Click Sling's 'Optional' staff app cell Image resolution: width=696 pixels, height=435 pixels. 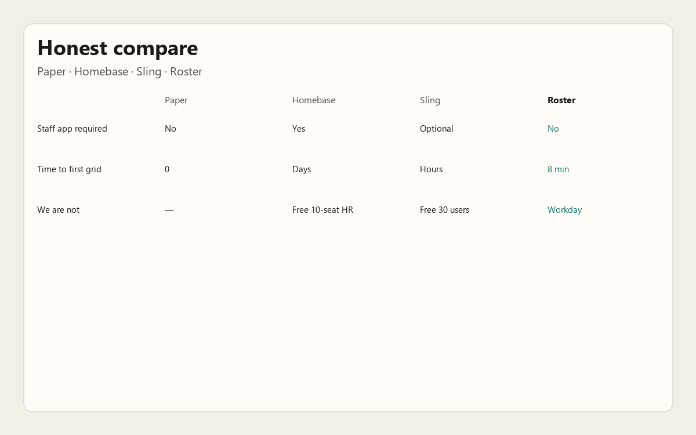pos(436,129)
